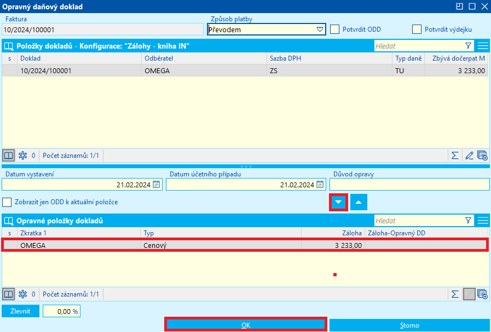Image resolution: width=491 pixels, height=332 pixels.
Task: Click 3 233,00 in Zbývá dočerpat column
Action: [457, 70]
